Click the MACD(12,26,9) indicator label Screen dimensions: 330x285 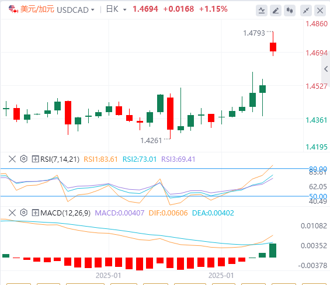click(x=65, y=213)
